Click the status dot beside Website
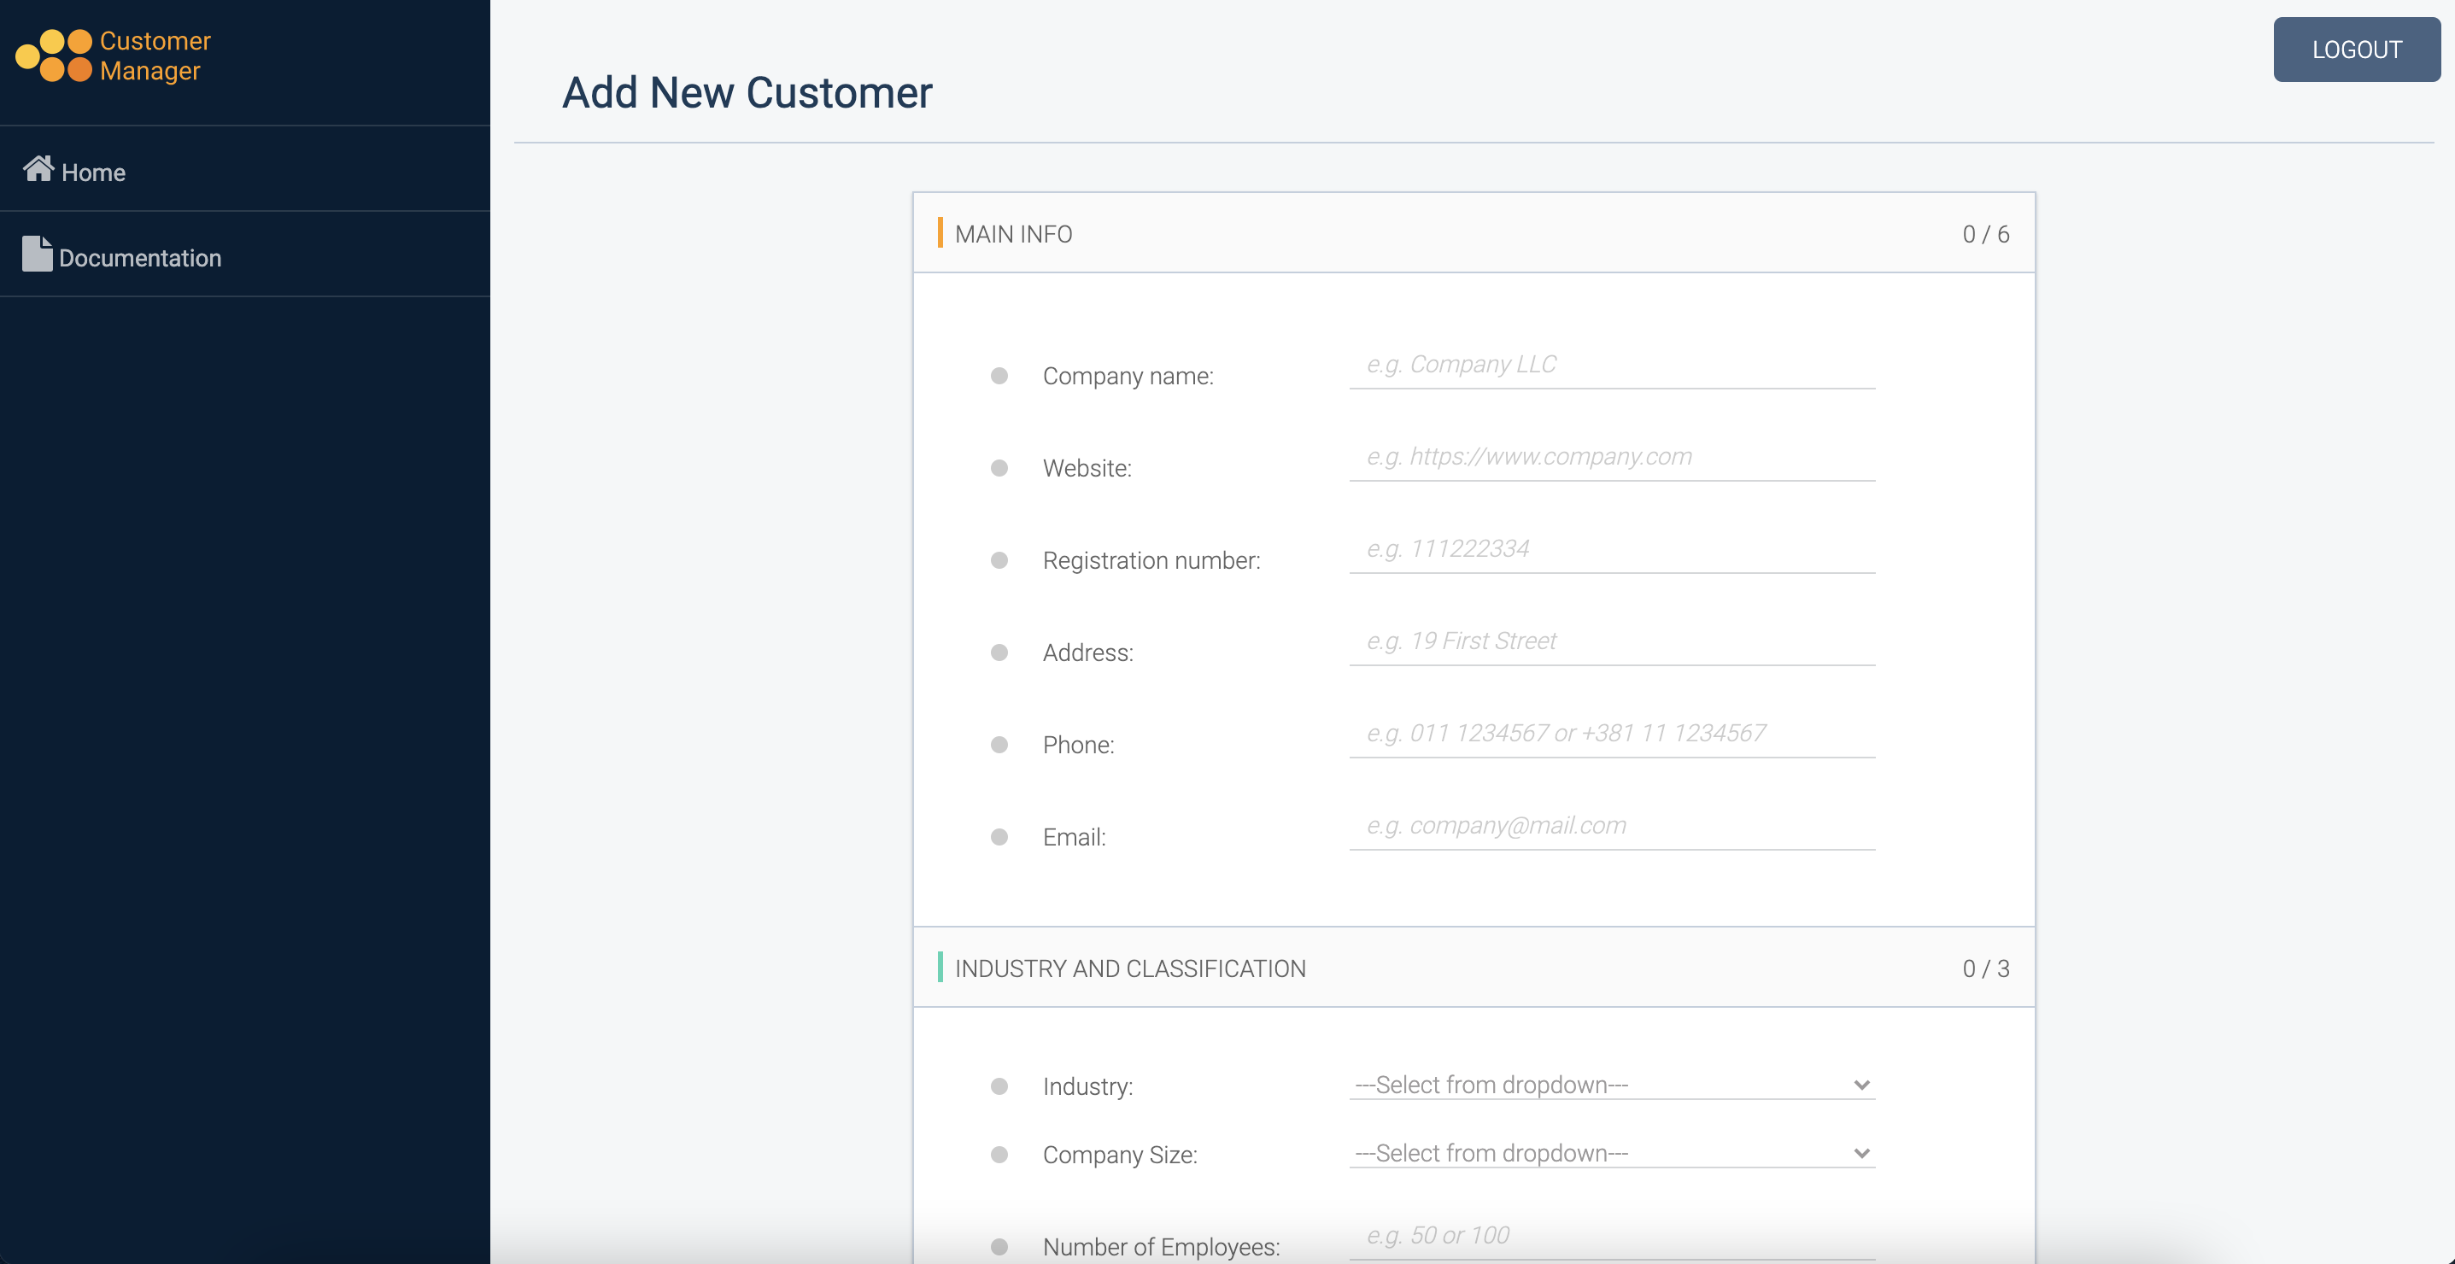The image size is (2455, 1264). coord(999,469)
